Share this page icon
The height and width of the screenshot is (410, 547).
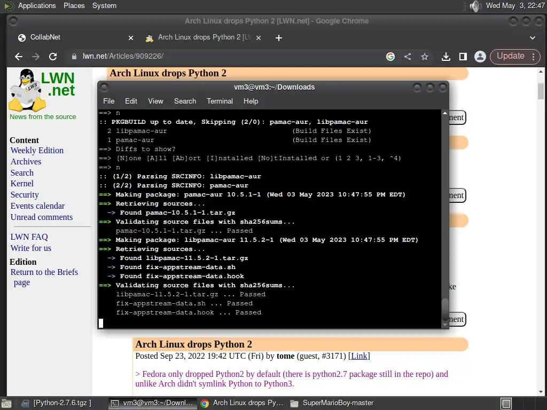pyautogui.click(x=408, y=57)
